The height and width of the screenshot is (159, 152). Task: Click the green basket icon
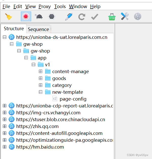(x=112, y=17)
